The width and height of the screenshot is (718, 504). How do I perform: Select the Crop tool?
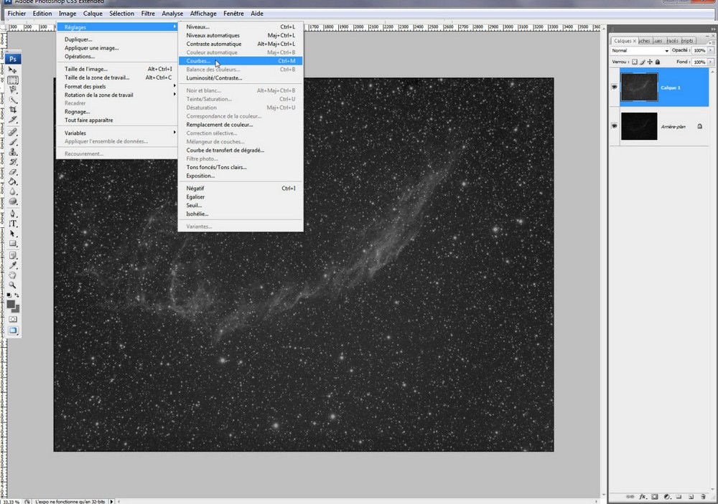tap(13, 110)
